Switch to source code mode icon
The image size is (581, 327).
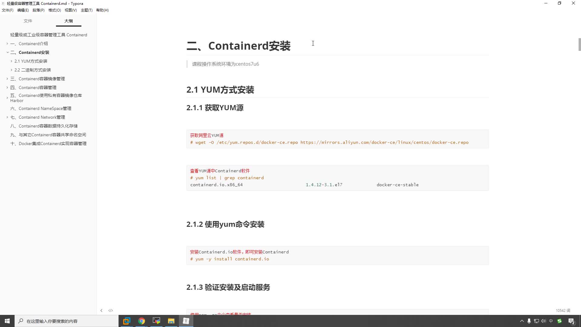pyautogui.click(x=111, y=310)
